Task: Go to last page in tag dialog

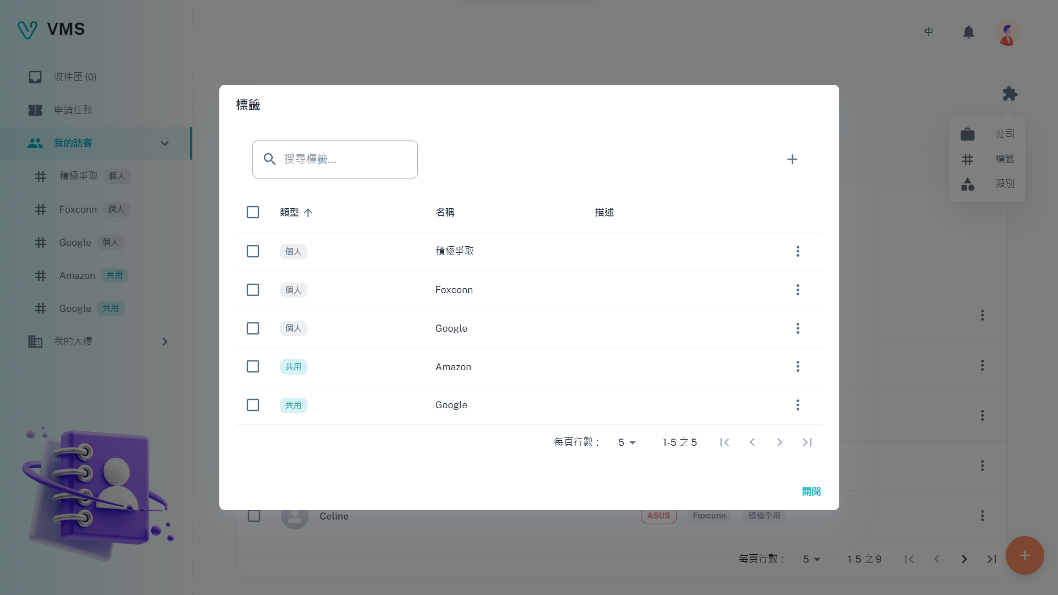Action: (x=807, y=442)
